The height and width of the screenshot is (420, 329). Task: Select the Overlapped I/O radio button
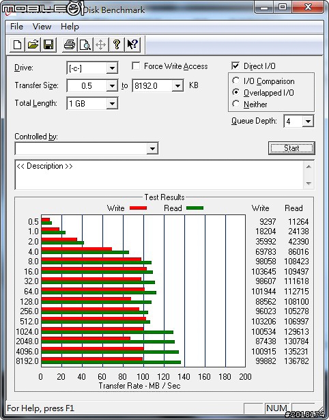click(x=236, y=92)
